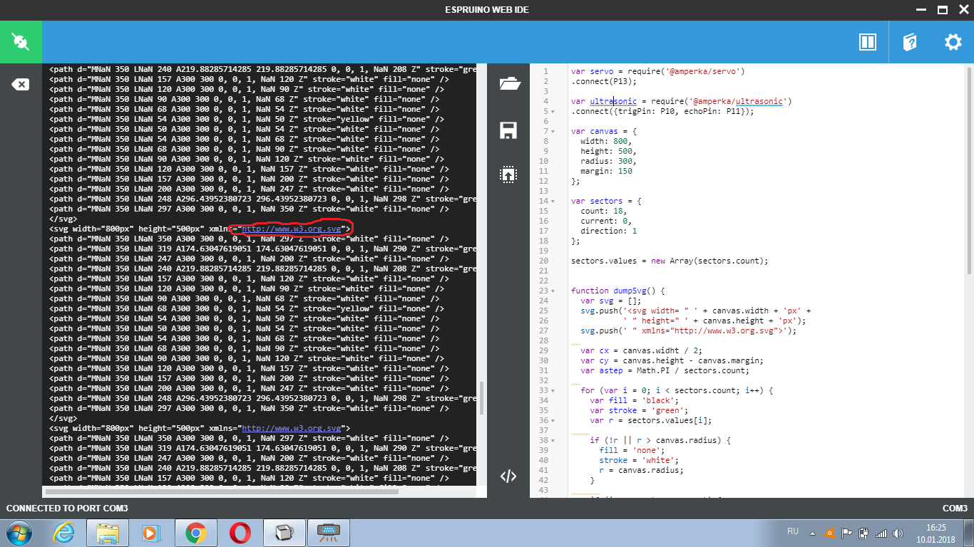
Task: Click the 'width: 800,' line
Action: 606,141
